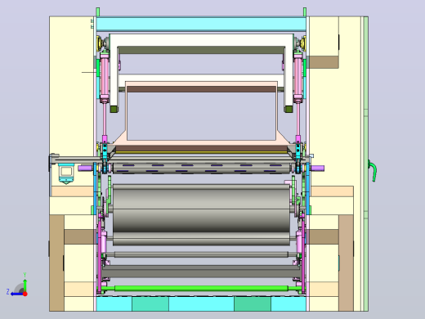Select the large gray roller drum

pyautogui.click(x=201, y=209)
